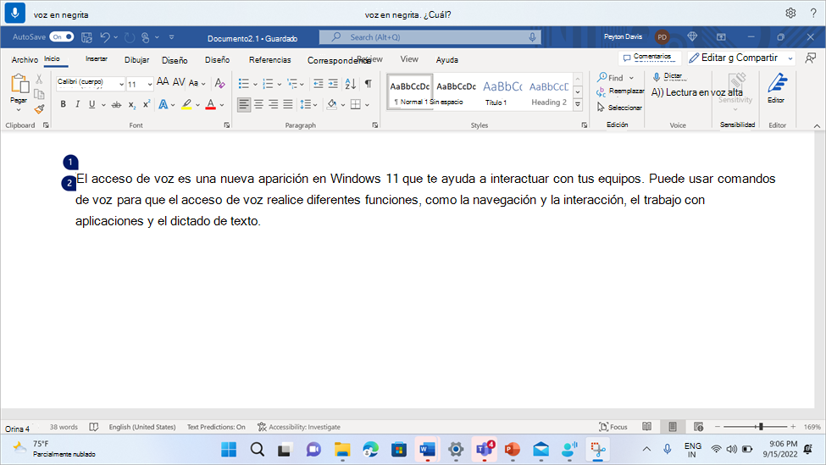Click the Comentarios button
The width and height of the screenshot is (826, 465).
pyautogui.click(x=648, y=57)
